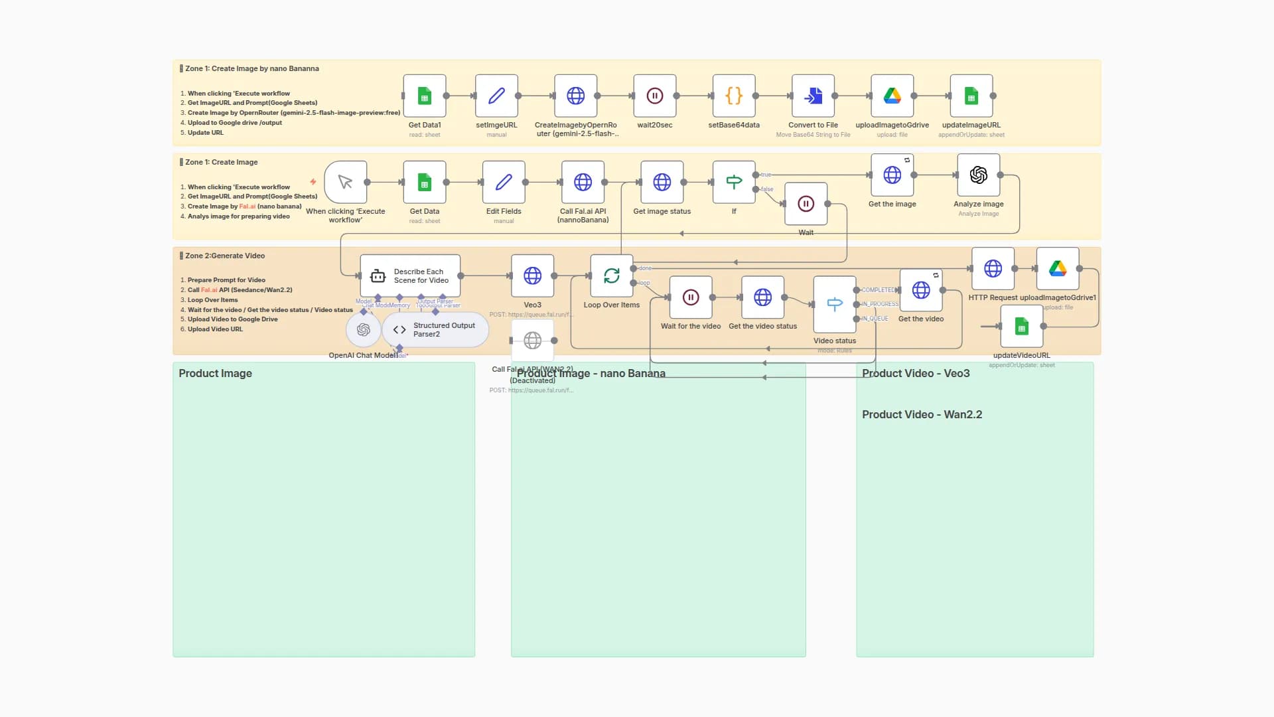This screenshot has height=717, width=1274.
Task: Click the Call Fal.ai API (nannoBanana) node
Action: click(583, 181)
